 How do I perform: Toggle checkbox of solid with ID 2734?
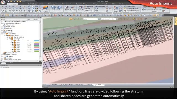12,48
